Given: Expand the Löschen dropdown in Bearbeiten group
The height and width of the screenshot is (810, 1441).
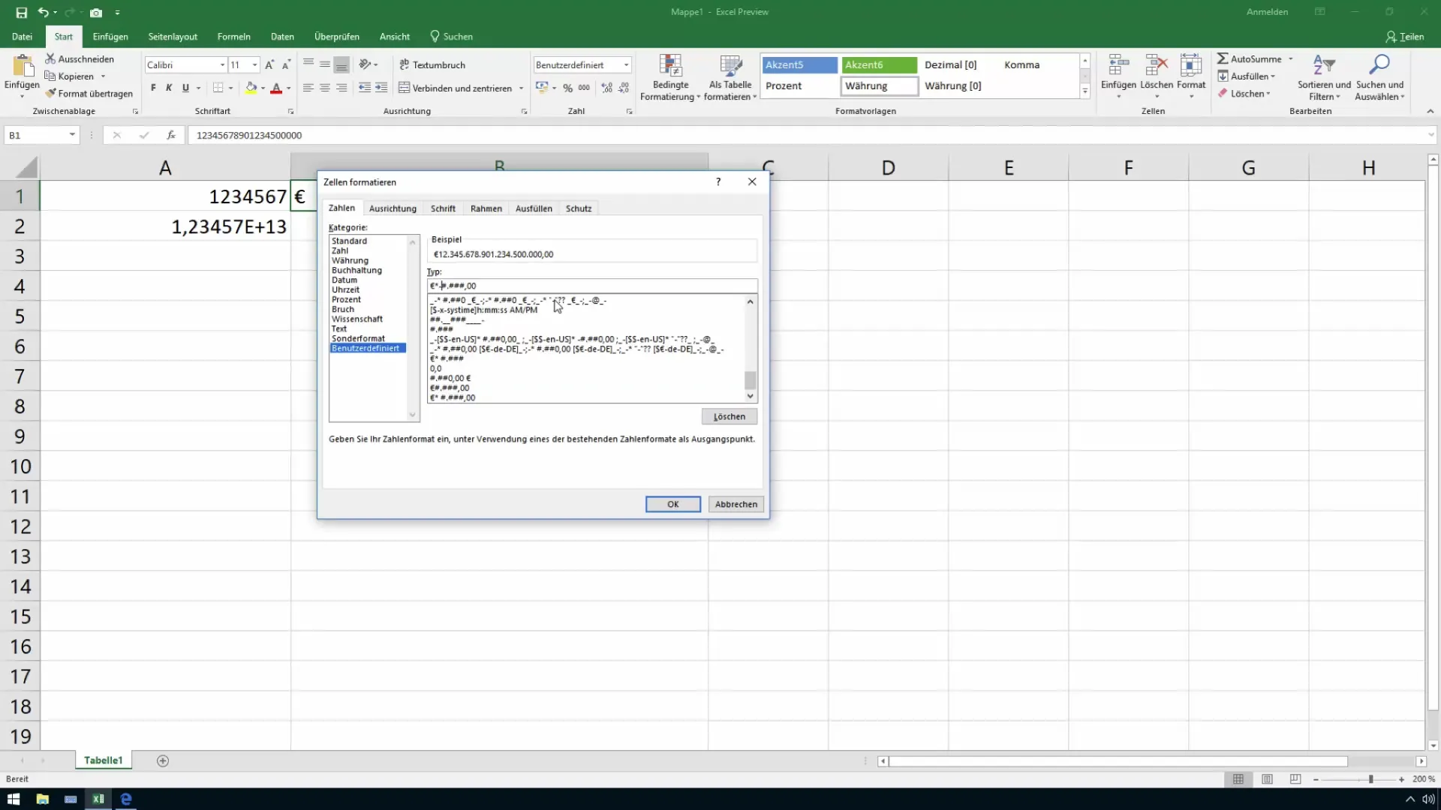Looking at the screenshot, I should (1268, 93).
